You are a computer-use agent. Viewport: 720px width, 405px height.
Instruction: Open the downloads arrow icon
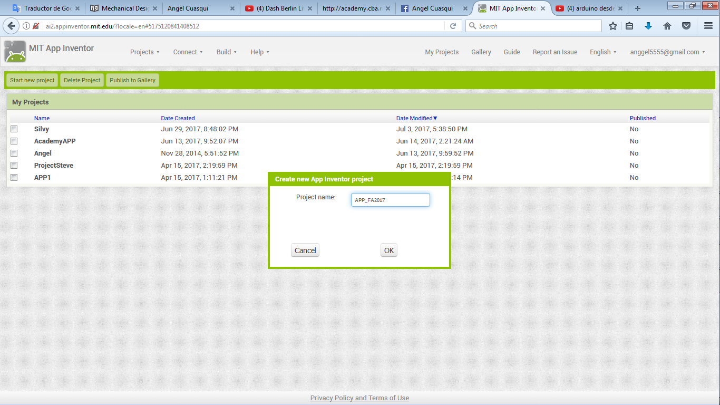click(648, 26)
